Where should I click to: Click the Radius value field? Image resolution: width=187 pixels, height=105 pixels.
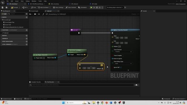tap(120, 46)
